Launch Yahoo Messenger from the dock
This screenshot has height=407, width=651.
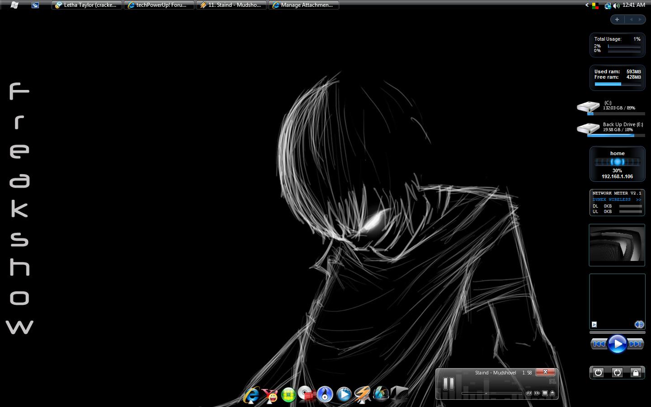tap(271, 395)
